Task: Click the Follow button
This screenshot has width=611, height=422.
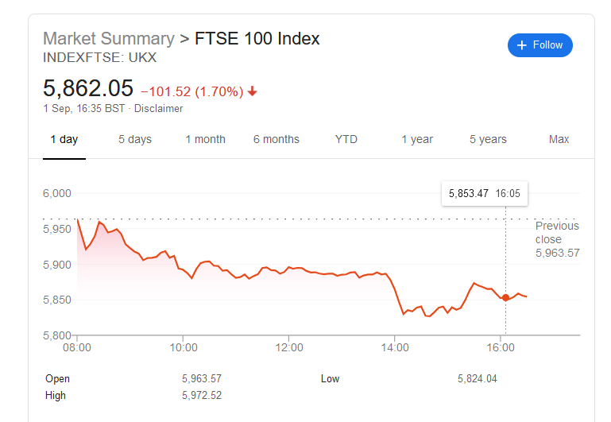Action: tap(539, 45)
